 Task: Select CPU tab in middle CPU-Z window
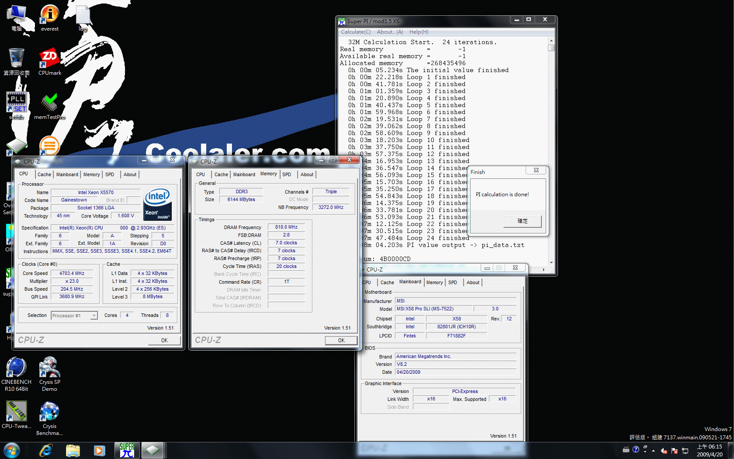tap(201, 174)
